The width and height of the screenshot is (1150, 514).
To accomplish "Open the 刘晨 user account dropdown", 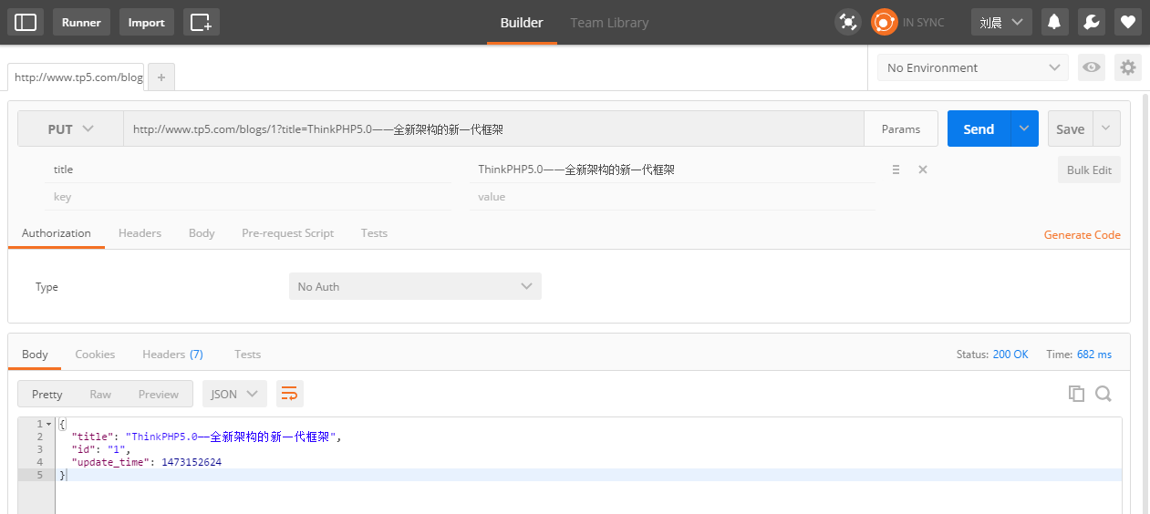I will 1001,22.
